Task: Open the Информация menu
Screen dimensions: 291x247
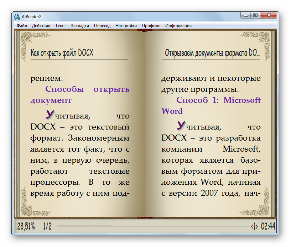Action: (178, 26)
